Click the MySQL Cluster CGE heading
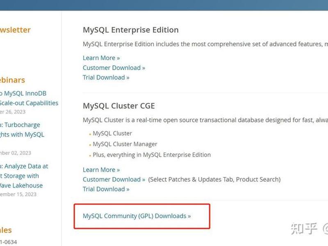This screenshot has width=328, height=246. 119,106
